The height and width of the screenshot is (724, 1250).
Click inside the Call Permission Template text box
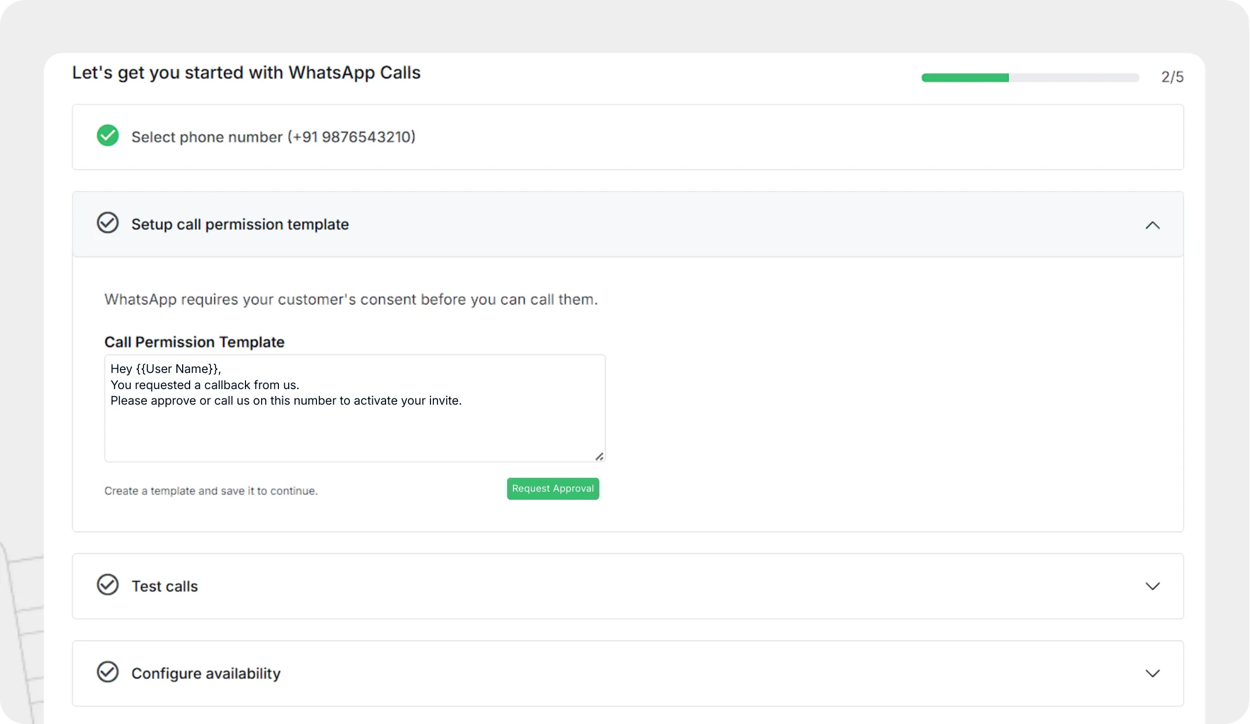[354, 408]
